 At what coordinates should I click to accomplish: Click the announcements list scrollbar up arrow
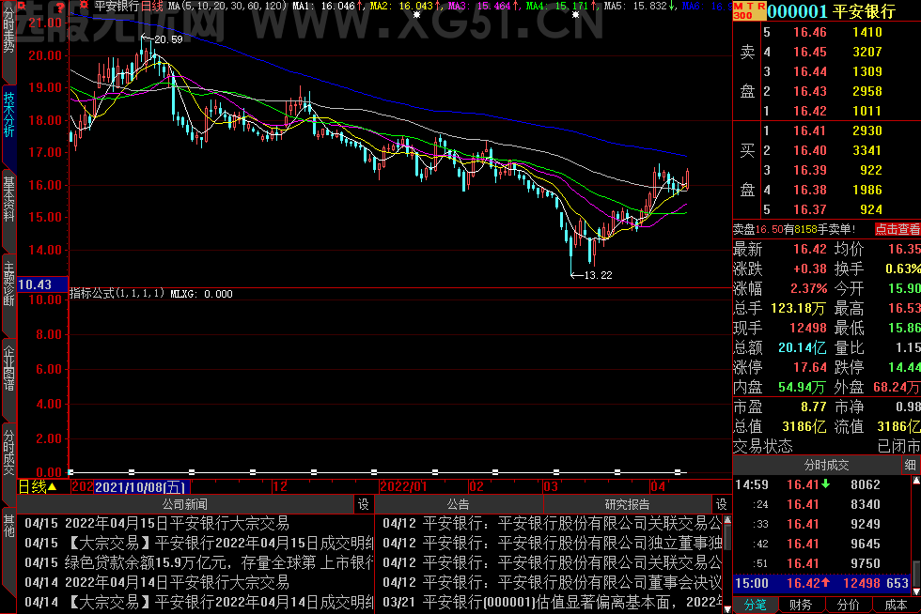point(727,519)
